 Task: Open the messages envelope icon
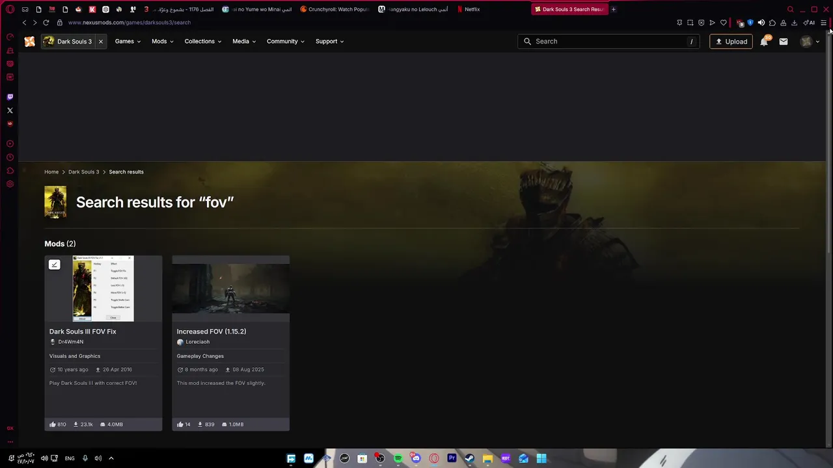pyautogui.click(x=784, y=42)
